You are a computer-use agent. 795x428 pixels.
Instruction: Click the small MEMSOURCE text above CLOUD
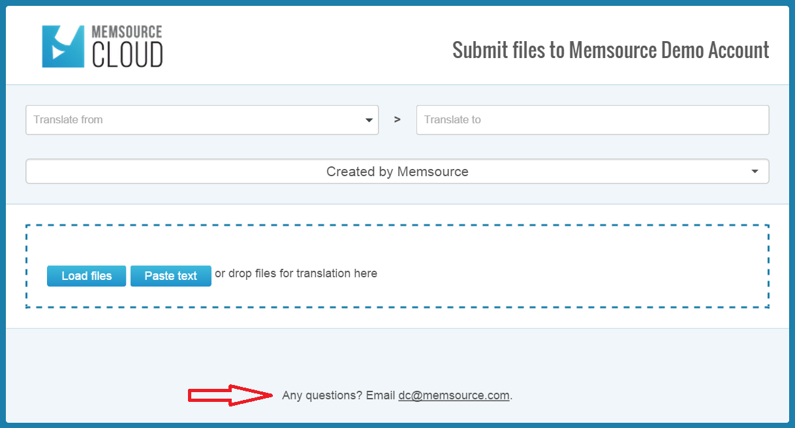127,32
